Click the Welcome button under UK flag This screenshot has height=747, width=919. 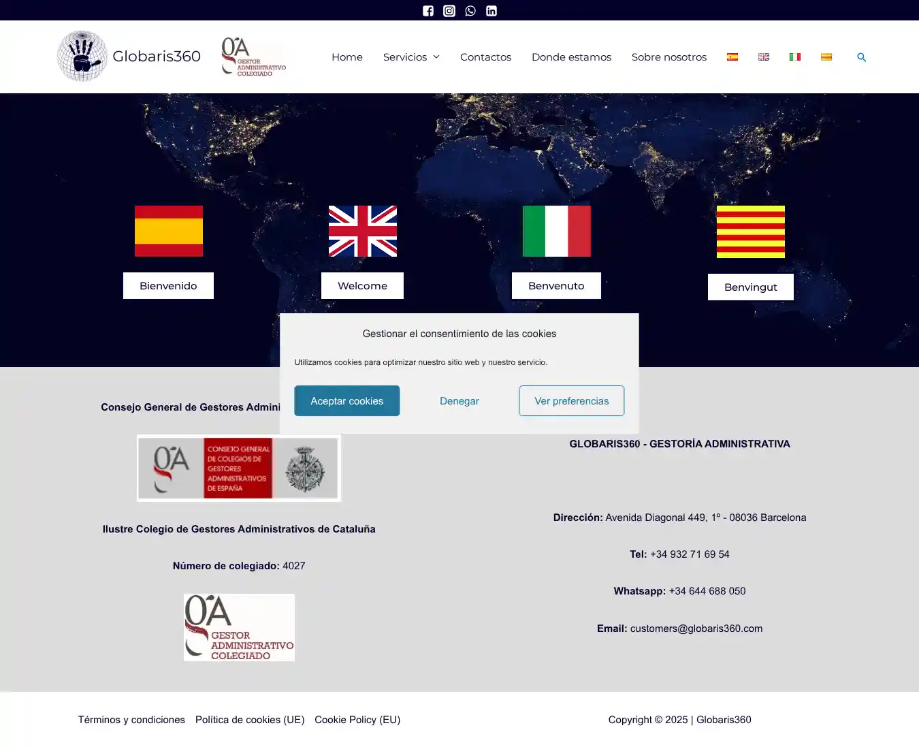pos(362,286)
